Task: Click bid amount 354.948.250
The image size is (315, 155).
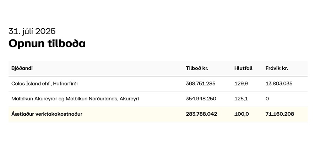Action: click(x=201, y=99)
